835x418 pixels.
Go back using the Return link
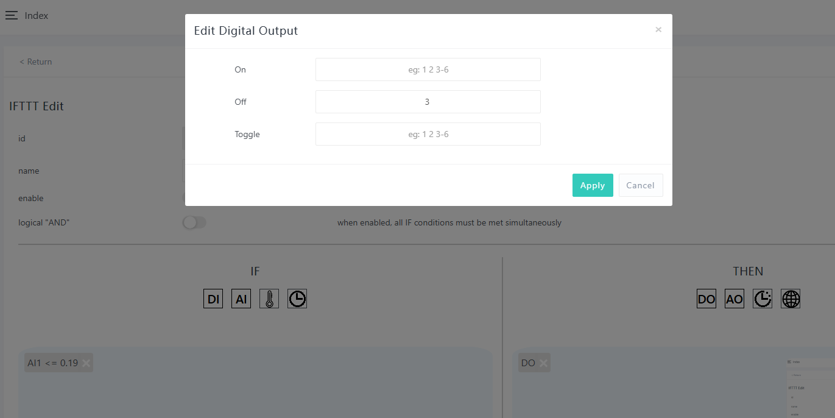35,62
